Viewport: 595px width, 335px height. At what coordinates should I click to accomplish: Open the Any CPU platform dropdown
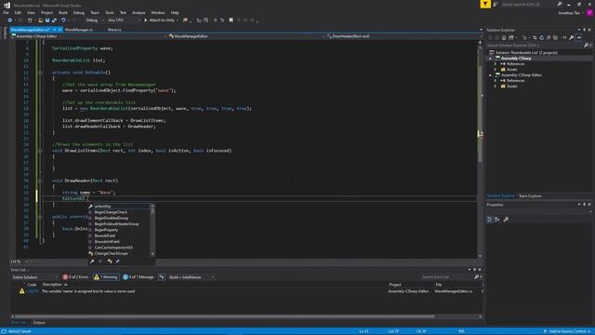point(124,20)
